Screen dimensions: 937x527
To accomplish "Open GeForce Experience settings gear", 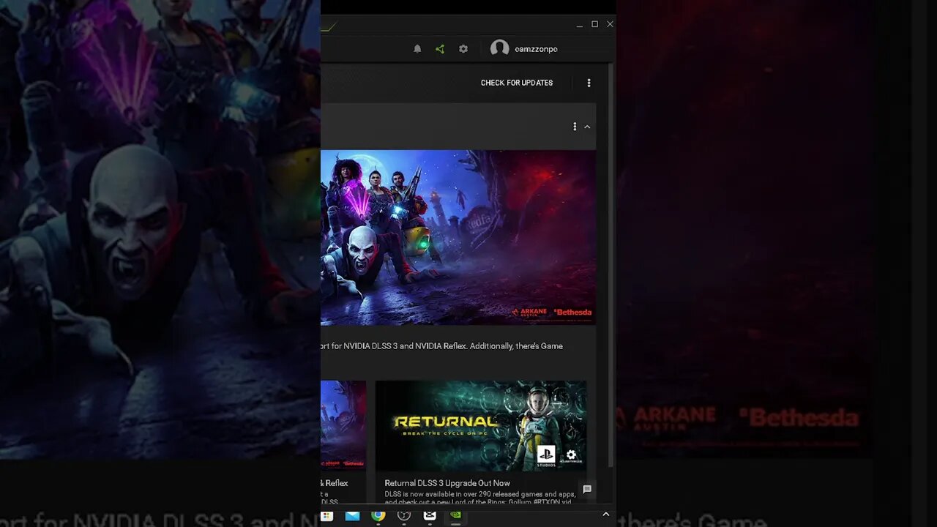I will click(x=463, y=49).
